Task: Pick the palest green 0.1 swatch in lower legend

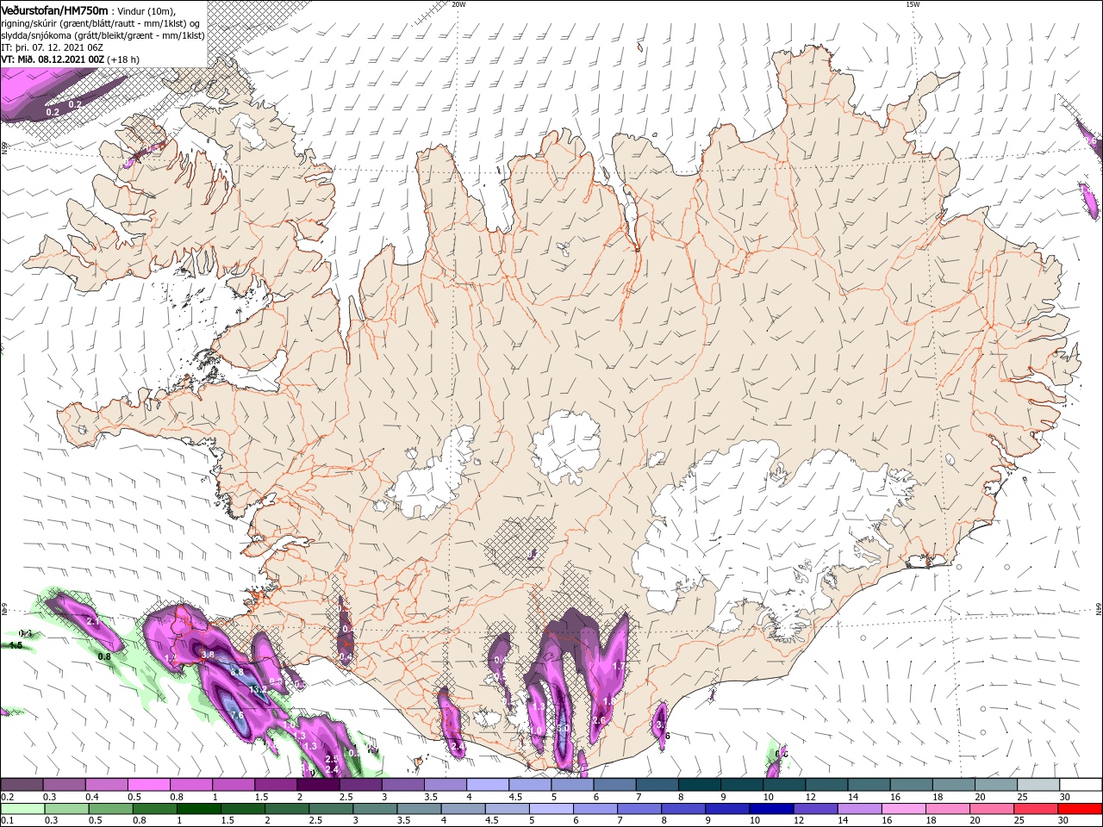Action: point(22,809)
